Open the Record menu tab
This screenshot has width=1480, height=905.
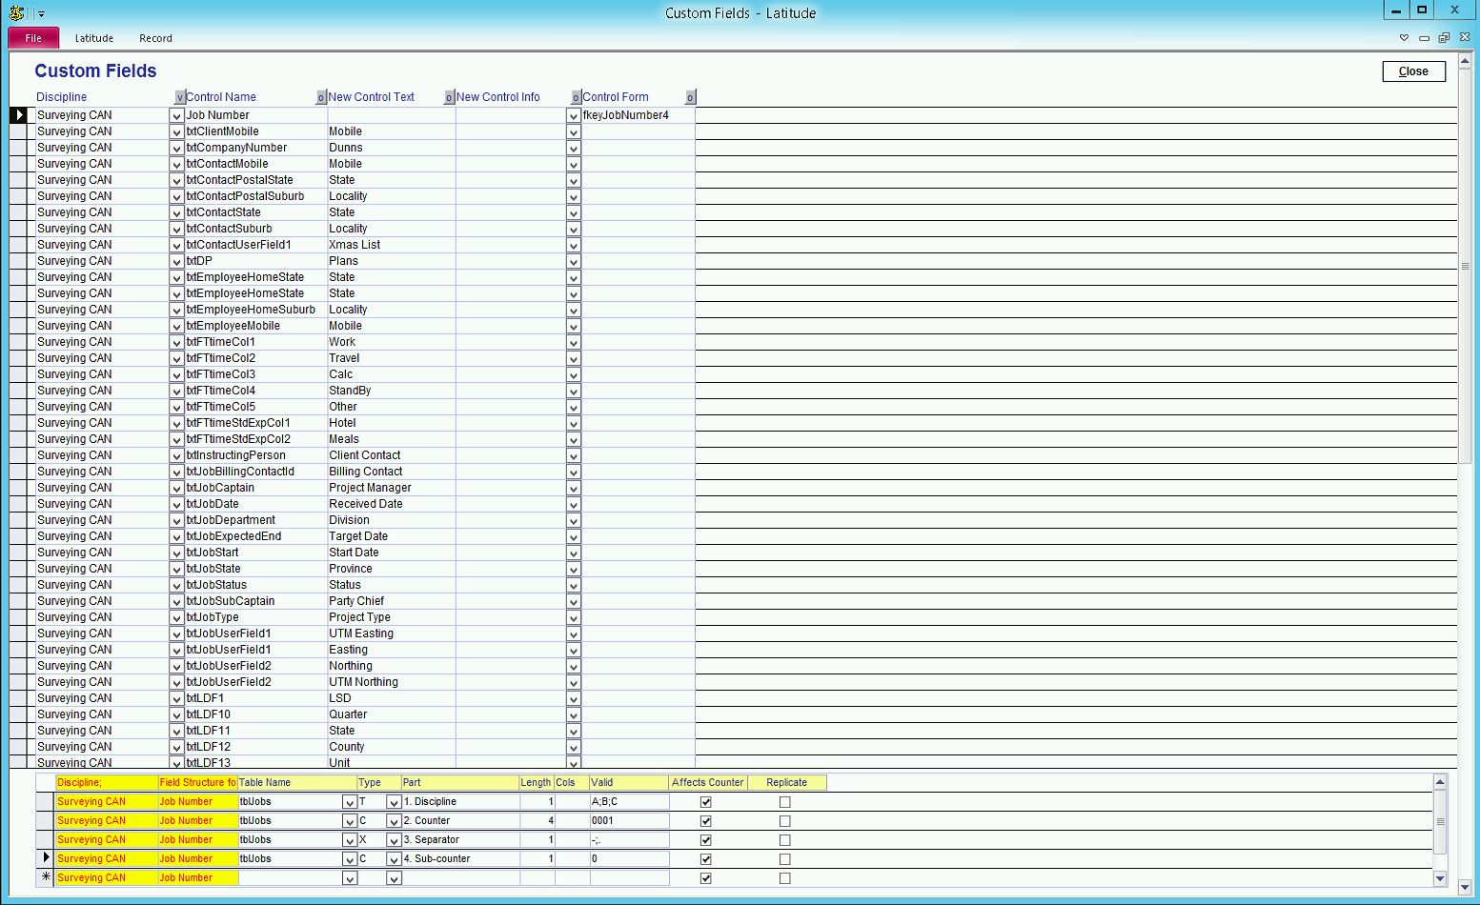pos(155,38)
